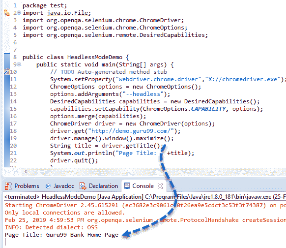286x248 pixels.
Task: Click the terminated HeadlessModeDemo console header
Action: coord(145,197)
